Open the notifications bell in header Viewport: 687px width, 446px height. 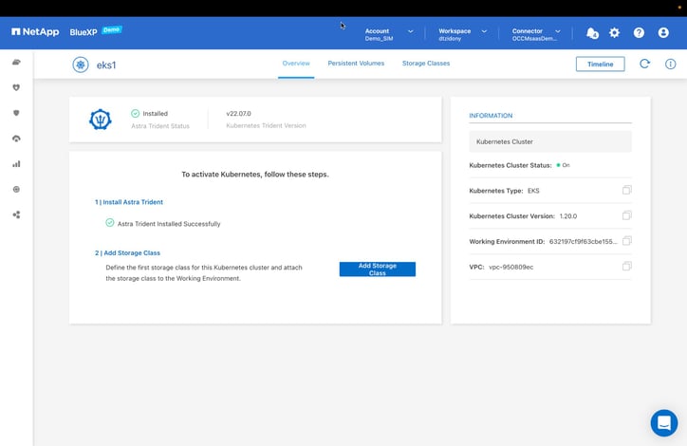click(592, 33)
